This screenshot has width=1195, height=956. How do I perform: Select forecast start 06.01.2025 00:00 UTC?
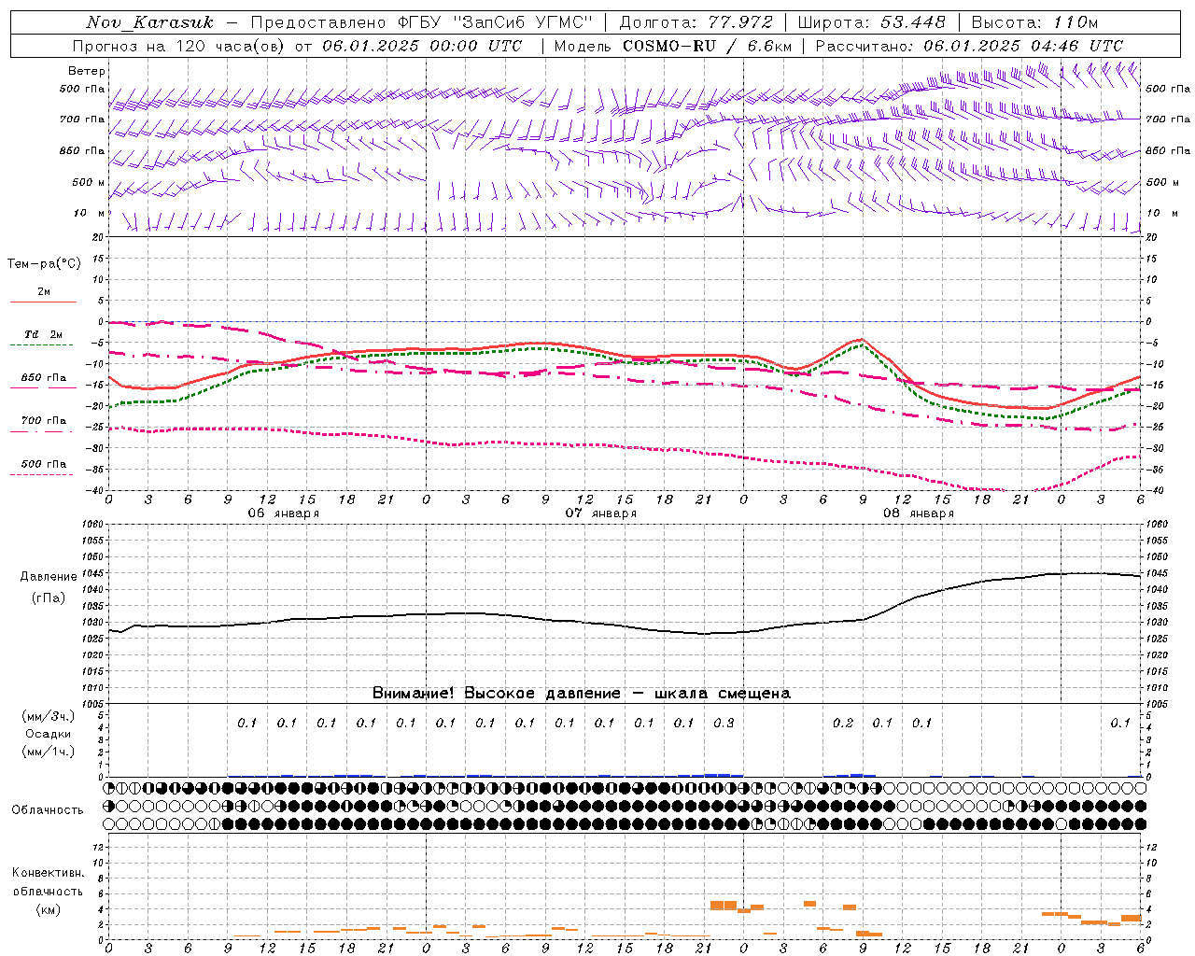click(x=422, y=46)
